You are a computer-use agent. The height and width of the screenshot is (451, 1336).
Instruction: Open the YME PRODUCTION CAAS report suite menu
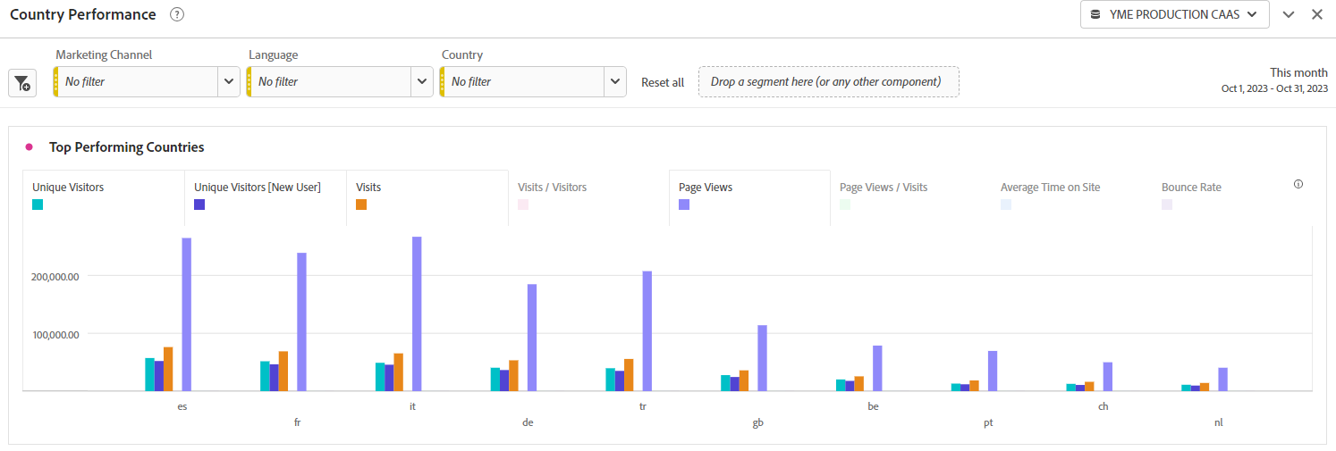[1175, 14]
